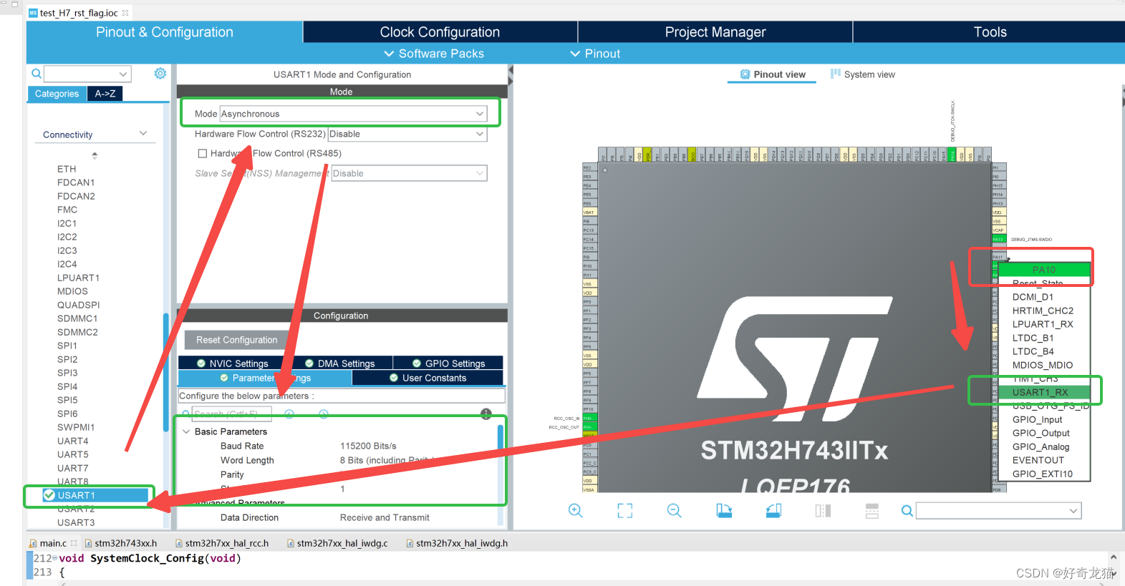Expand the Software Packs menu
The width and height of the screenshot is (1125, 586).
click(x=434, y=54)
